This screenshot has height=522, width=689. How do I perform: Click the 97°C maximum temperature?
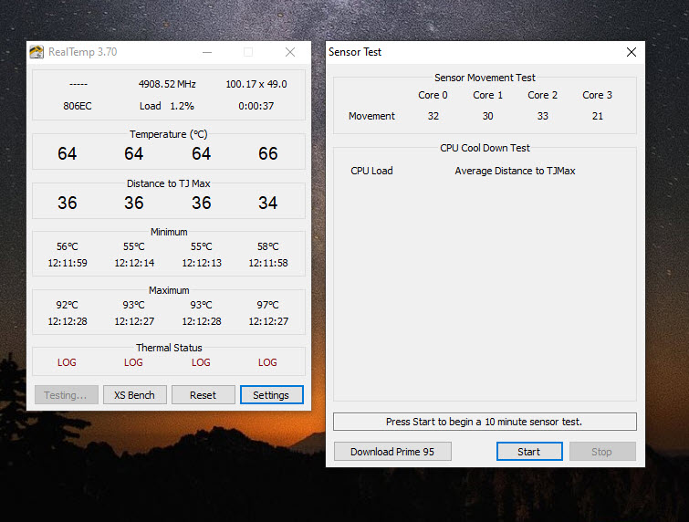coord(268,305)
